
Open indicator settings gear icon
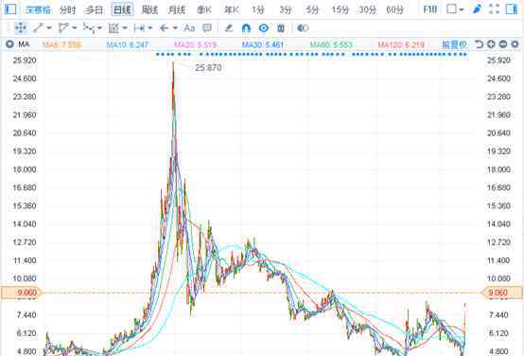click(x=515, y=44)
